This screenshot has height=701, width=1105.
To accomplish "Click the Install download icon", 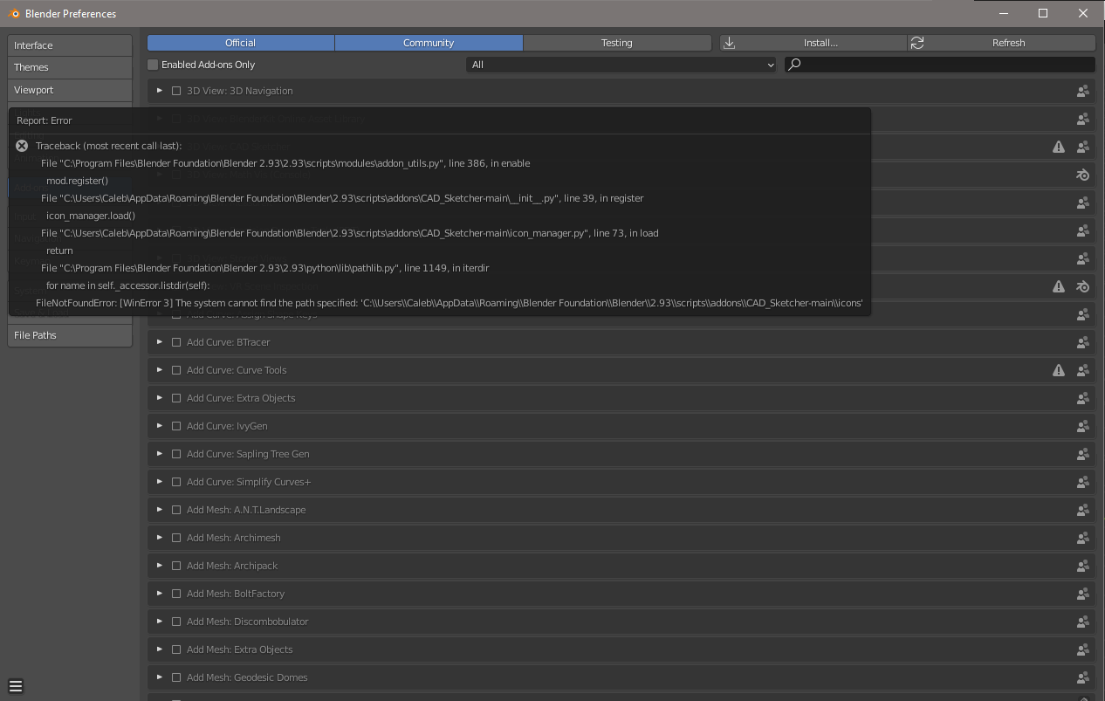I will [x=730, y=43].
